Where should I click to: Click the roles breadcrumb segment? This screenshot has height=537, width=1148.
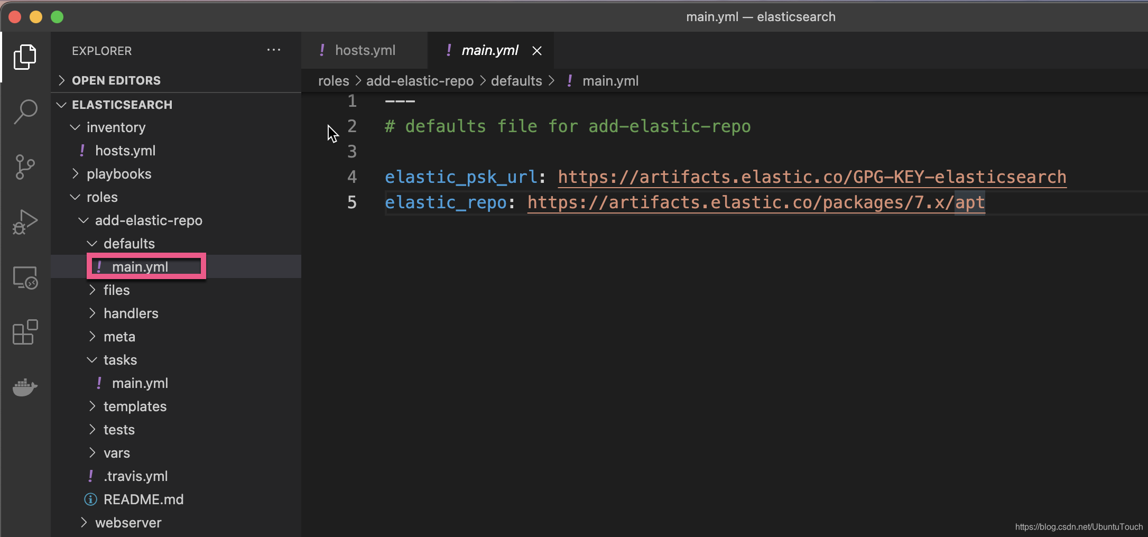pos(334,81)
